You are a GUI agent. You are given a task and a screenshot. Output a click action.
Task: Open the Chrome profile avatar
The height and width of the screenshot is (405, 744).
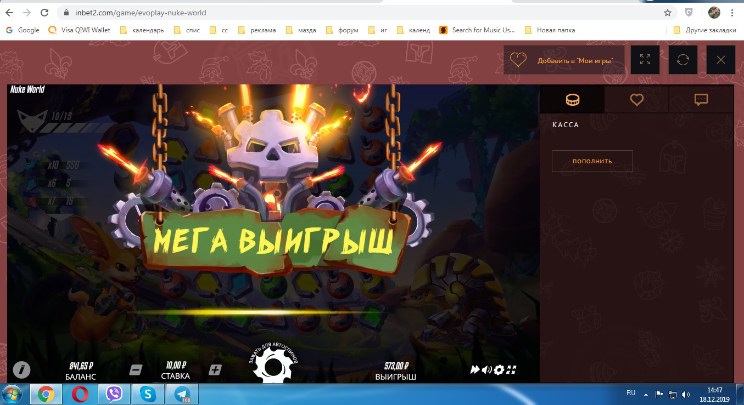(714, 12)
